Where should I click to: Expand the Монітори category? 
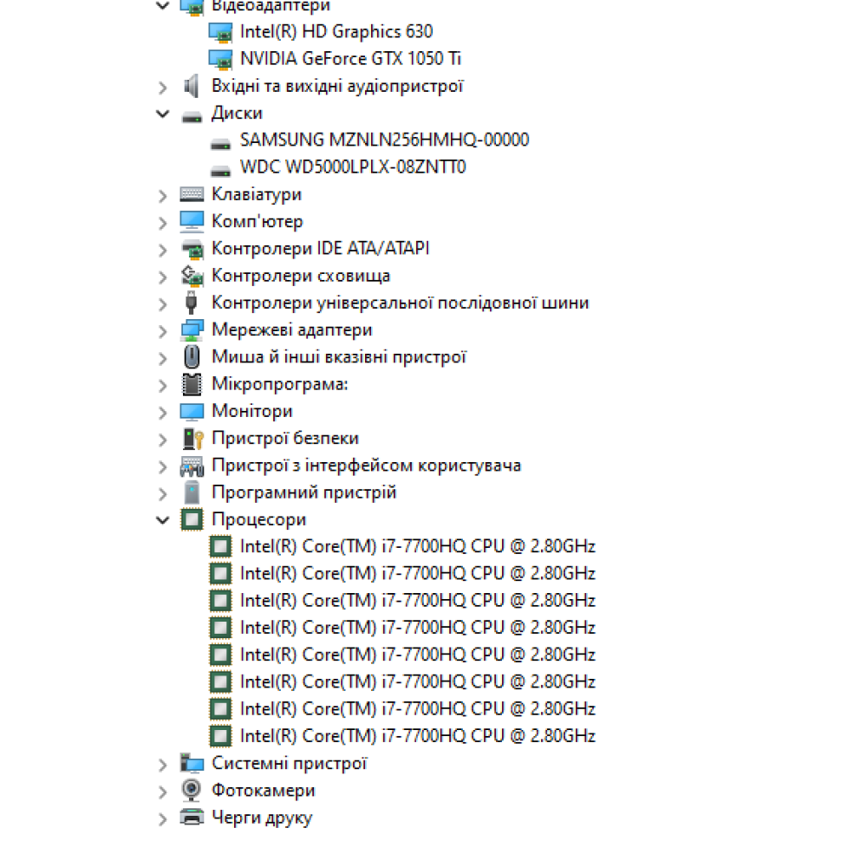tap(163, 413)
